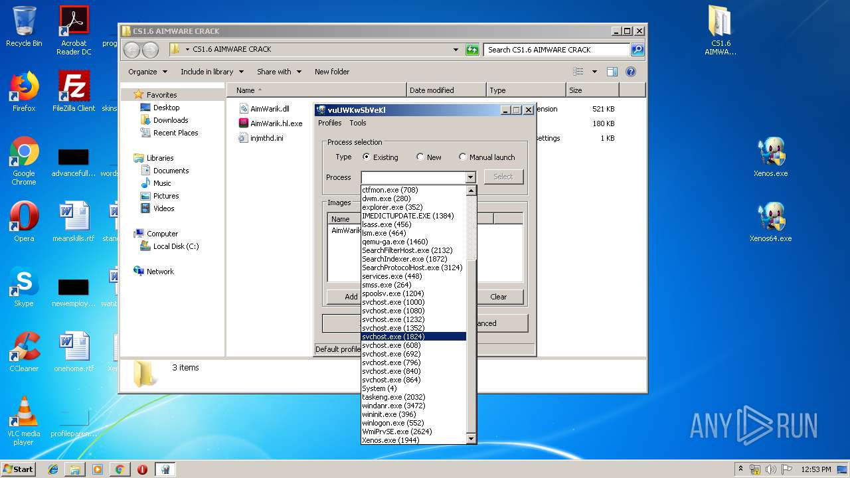Select meanskills.rtf desktop file

coord(74,222)
